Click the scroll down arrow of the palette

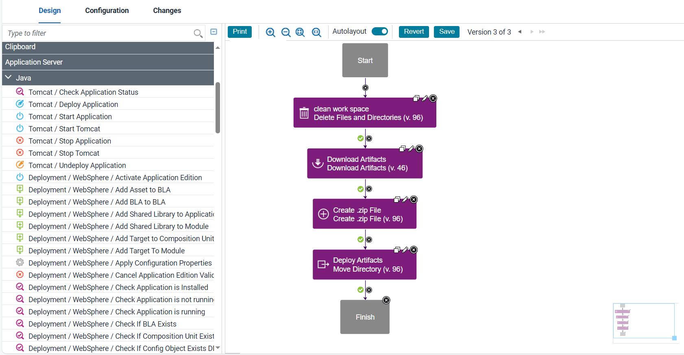pos(218,348)
